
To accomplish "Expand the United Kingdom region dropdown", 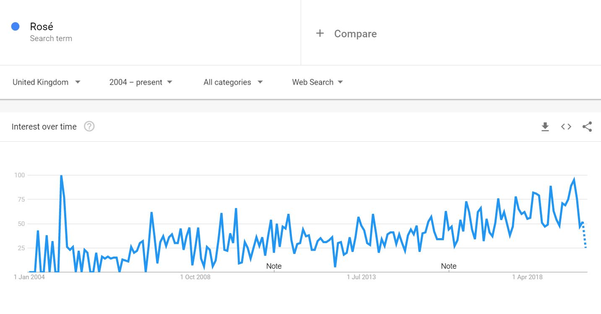I will [47, 82].
